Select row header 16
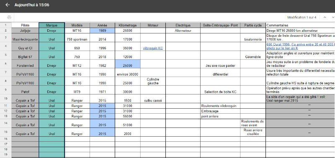The height and width of the screenshot is (158, 335). pyautogui.click(x=6, y=139)
